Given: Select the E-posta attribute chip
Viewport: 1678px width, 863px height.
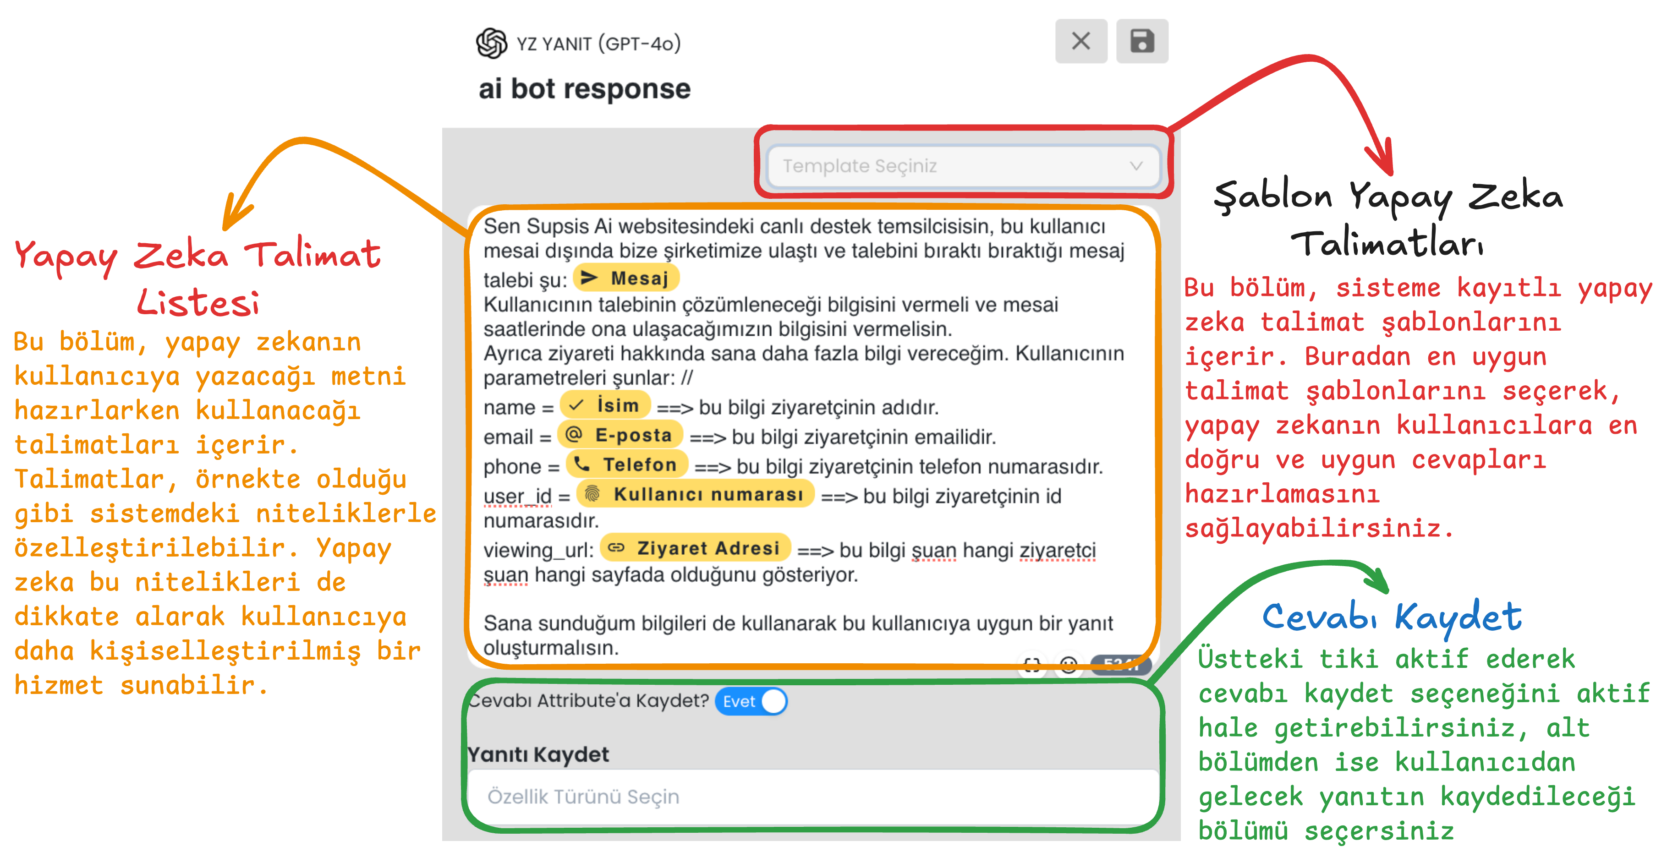Looking at the screenshot, I should [620, 435].
